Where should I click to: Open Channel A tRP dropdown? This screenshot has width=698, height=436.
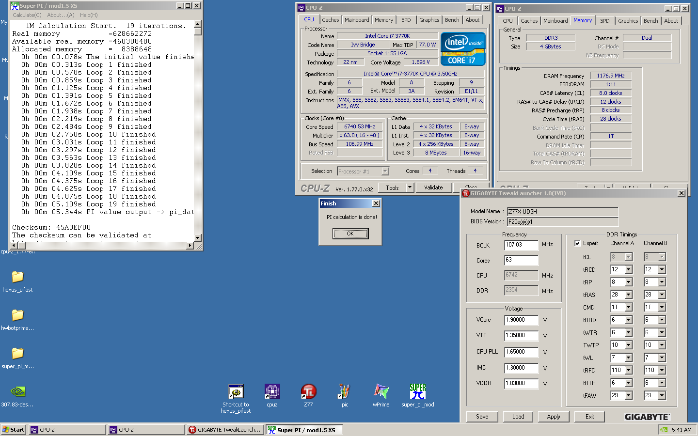[x=629, y=282]
